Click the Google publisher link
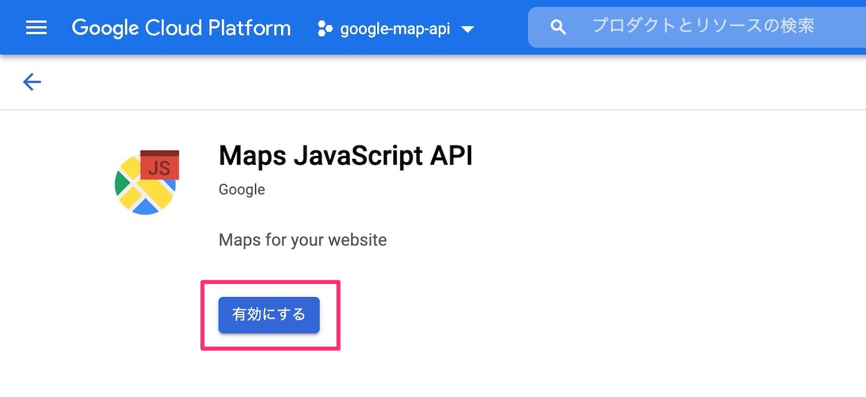Viewport: 866px width, 397px height. coord(241,189)
